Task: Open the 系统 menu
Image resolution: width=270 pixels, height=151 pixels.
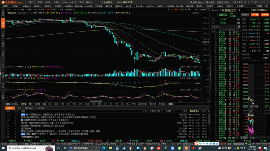Action: [x=32, y=2]
